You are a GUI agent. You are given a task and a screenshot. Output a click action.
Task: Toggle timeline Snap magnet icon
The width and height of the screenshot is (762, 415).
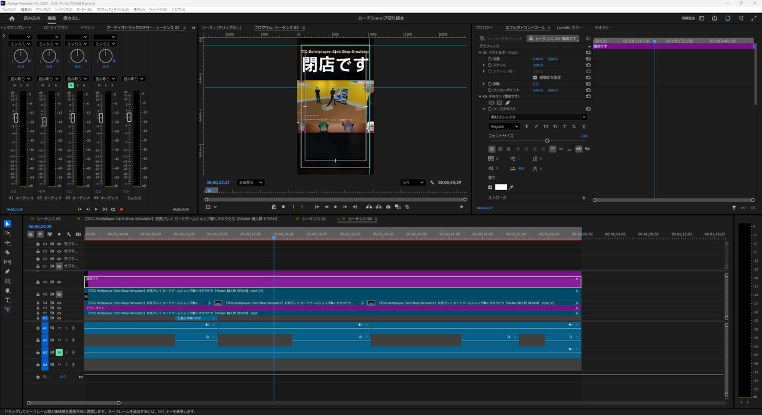click(x=40, y=234)
